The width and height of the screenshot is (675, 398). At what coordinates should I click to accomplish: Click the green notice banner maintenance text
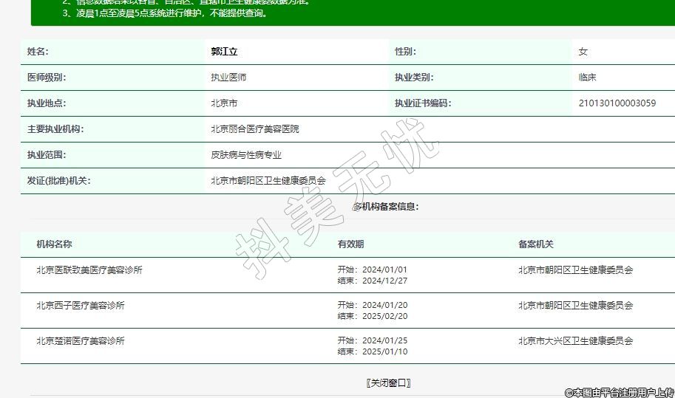point(165,13)
